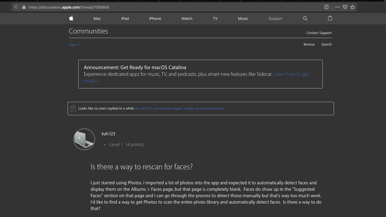Save page to Pocket icon

[x=345, y=7]
